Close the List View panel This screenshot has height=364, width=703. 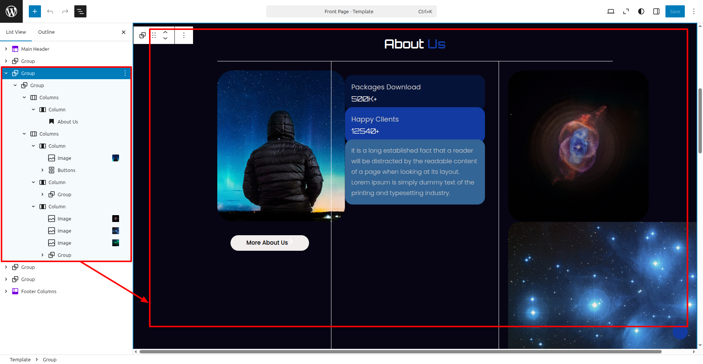(x=124, y=32)
